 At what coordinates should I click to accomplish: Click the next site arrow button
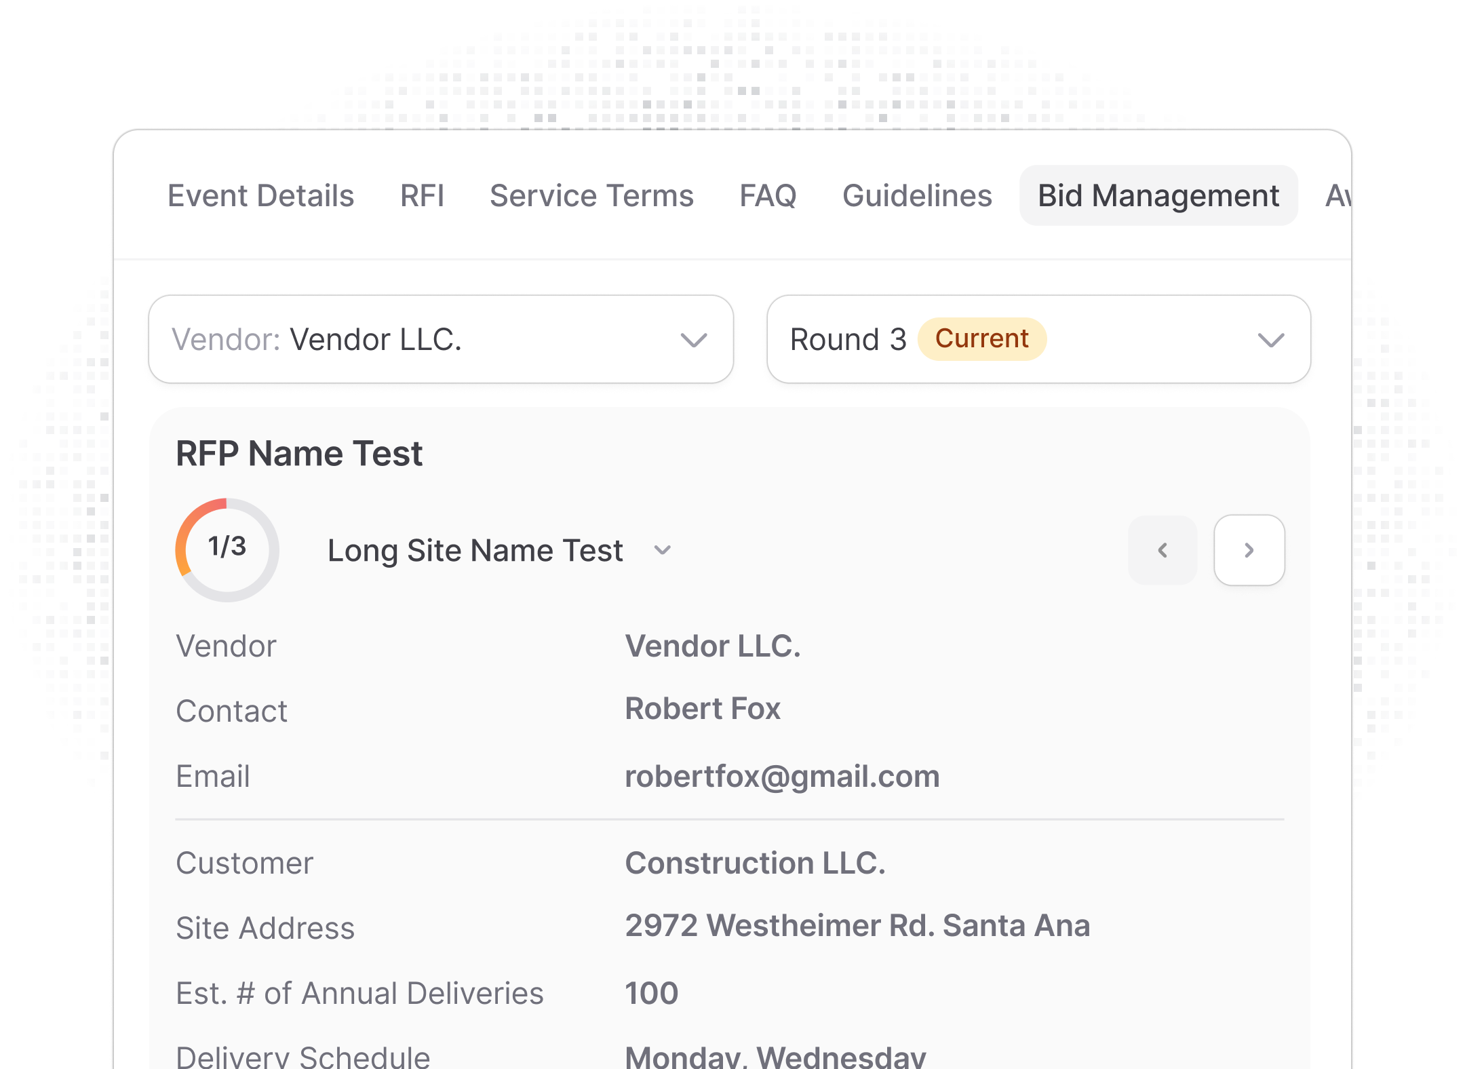coord(1249,550)
